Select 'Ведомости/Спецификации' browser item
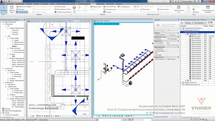The image size is (215, 121). click(x=13, y=111)
